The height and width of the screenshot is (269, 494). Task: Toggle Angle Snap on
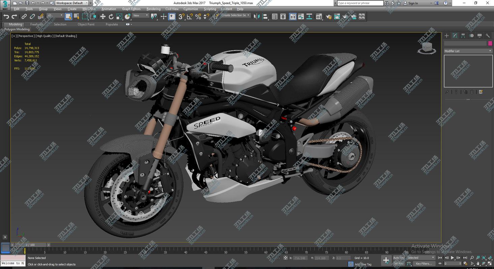point(190,16)
